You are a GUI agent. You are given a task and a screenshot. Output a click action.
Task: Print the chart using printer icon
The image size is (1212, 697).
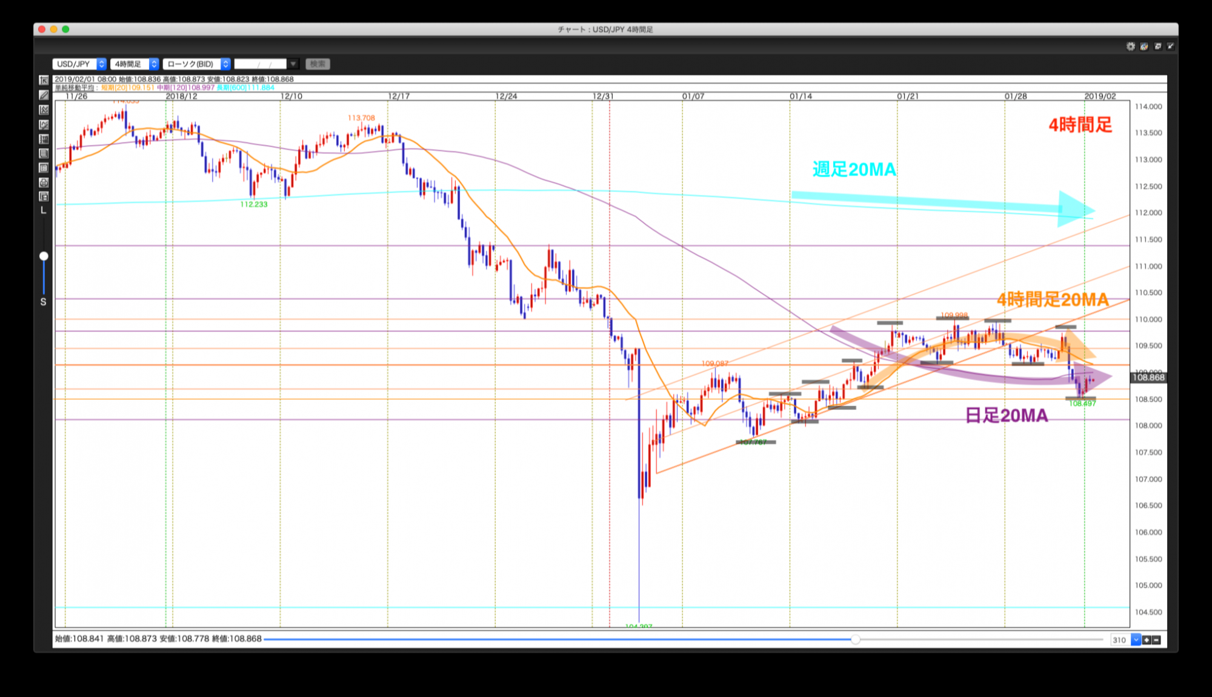44,182
